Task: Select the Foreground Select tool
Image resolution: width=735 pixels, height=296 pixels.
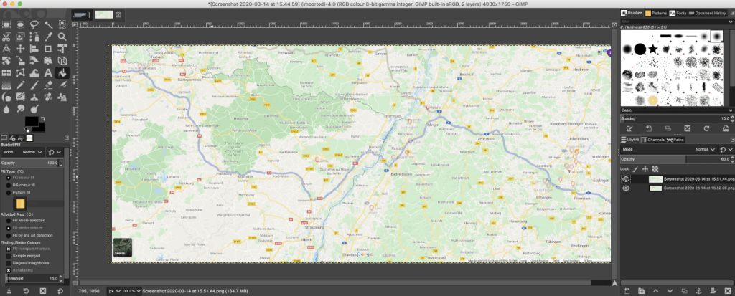Action: [x=20, y=37]
